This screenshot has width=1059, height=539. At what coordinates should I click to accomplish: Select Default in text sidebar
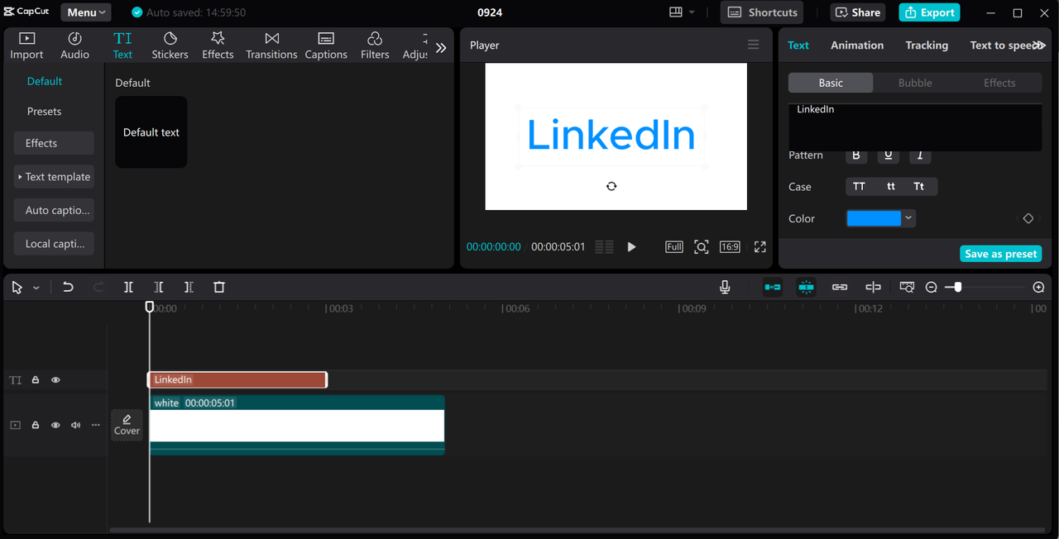tap(45, 81)
